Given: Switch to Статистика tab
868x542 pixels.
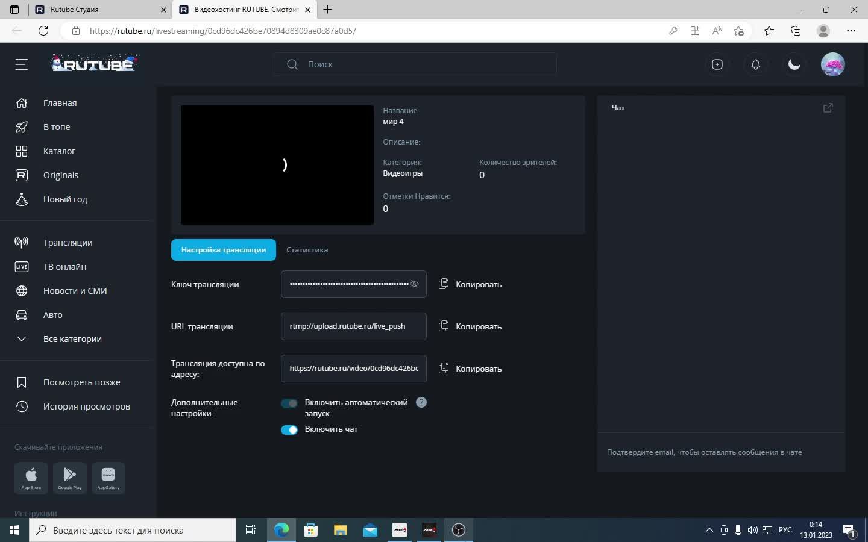Looking at the screenshot, I should click(307, 250).
